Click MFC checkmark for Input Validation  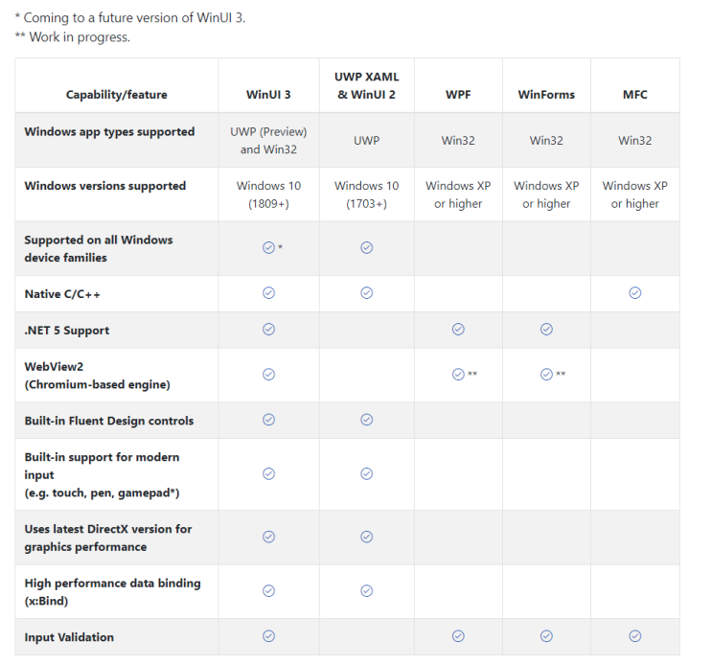[x=634, y=635]
